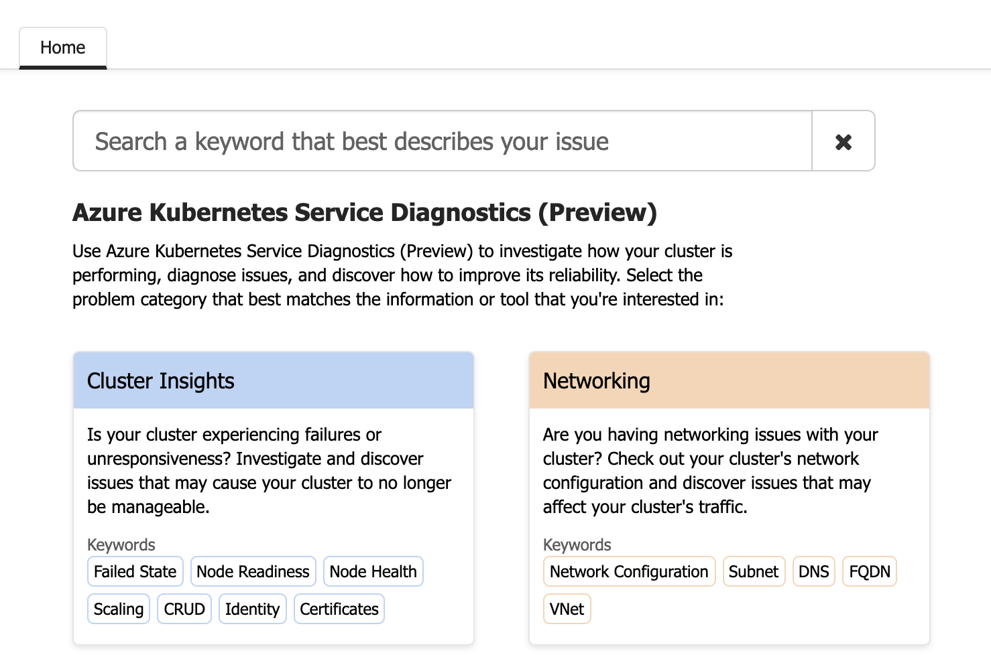Clear search with the X icon
This screenshot has height=659, width=991.
843,141
